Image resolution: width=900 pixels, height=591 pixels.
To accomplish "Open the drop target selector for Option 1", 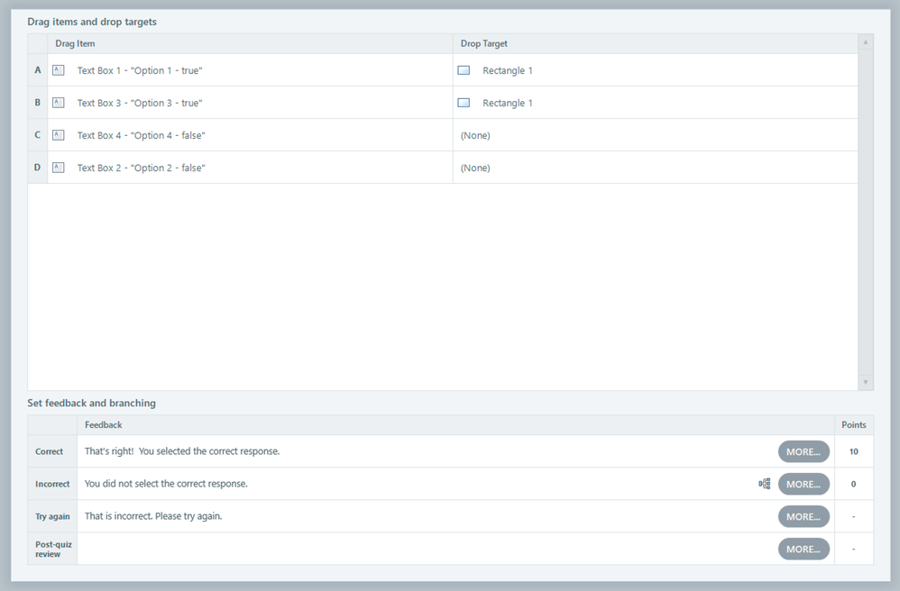I will (656, 70).
